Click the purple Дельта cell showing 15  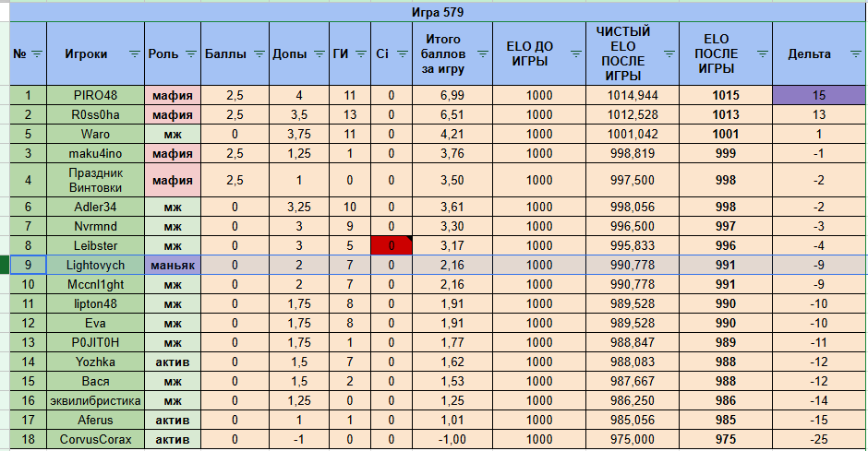click(819, 95)
